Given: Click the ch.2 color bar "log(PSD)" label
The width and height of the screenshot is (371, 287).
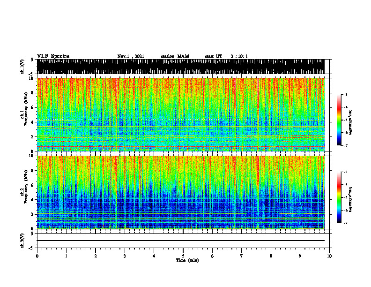Looking at the screenshot, I should 351,199.
